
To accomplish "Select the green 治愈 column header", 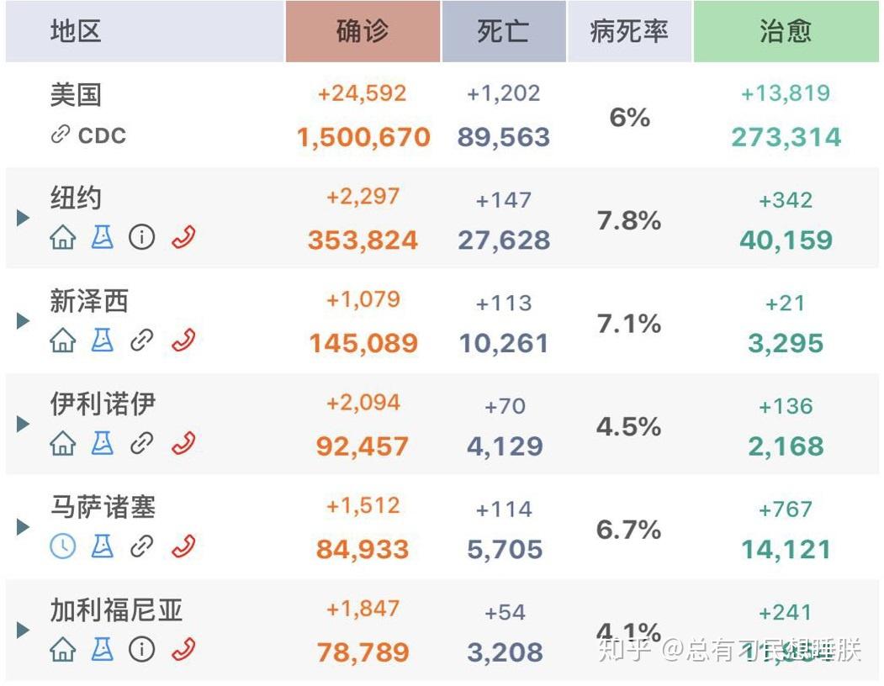I will 786,31.
